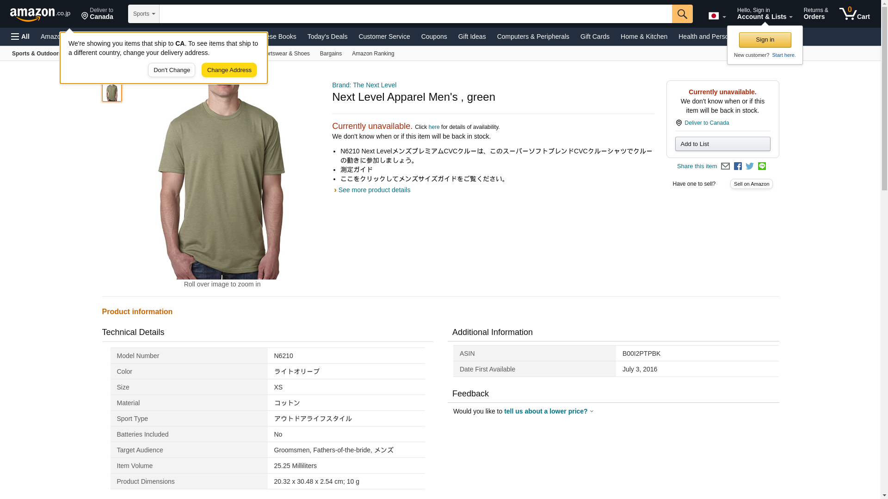Click the Change Address button

pos(229,70)
